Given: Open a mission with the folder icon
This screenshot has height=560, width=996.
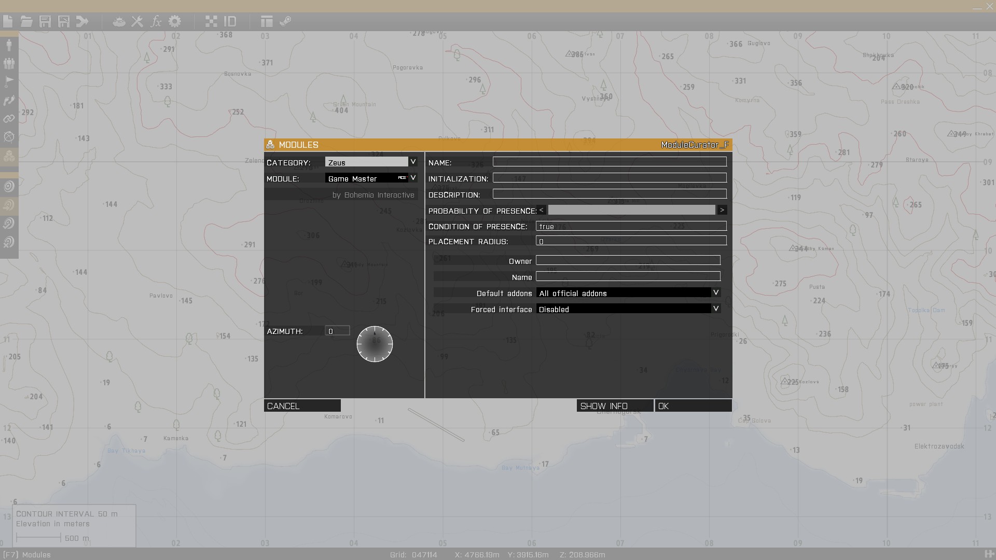Looking at the screenshot, I should coord(26,21).
